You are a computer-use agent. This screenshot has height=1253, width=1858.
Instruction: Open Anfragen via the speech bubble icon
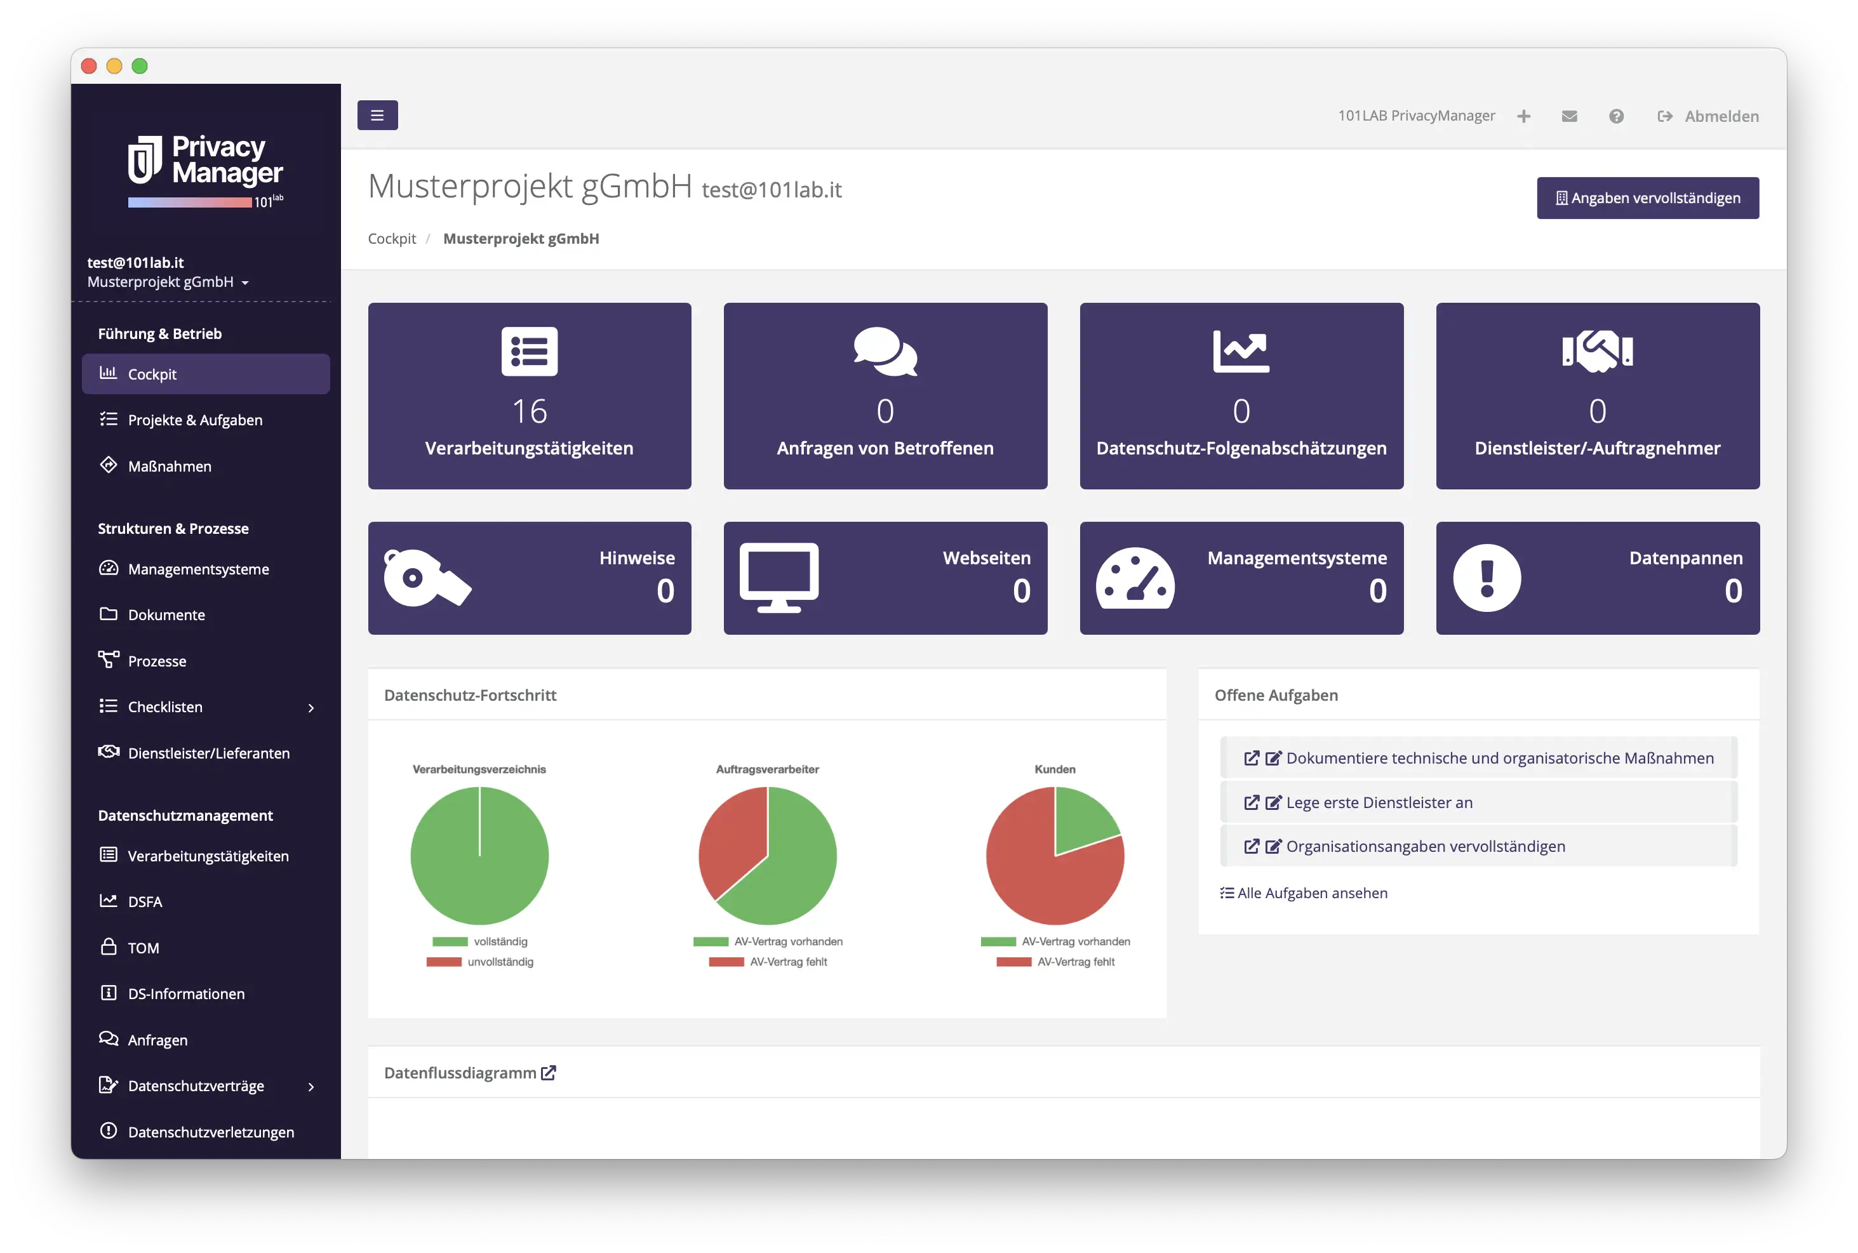click(109, 1039)
